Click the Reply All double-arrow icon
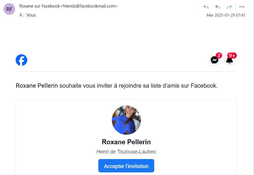 [218, 7]
